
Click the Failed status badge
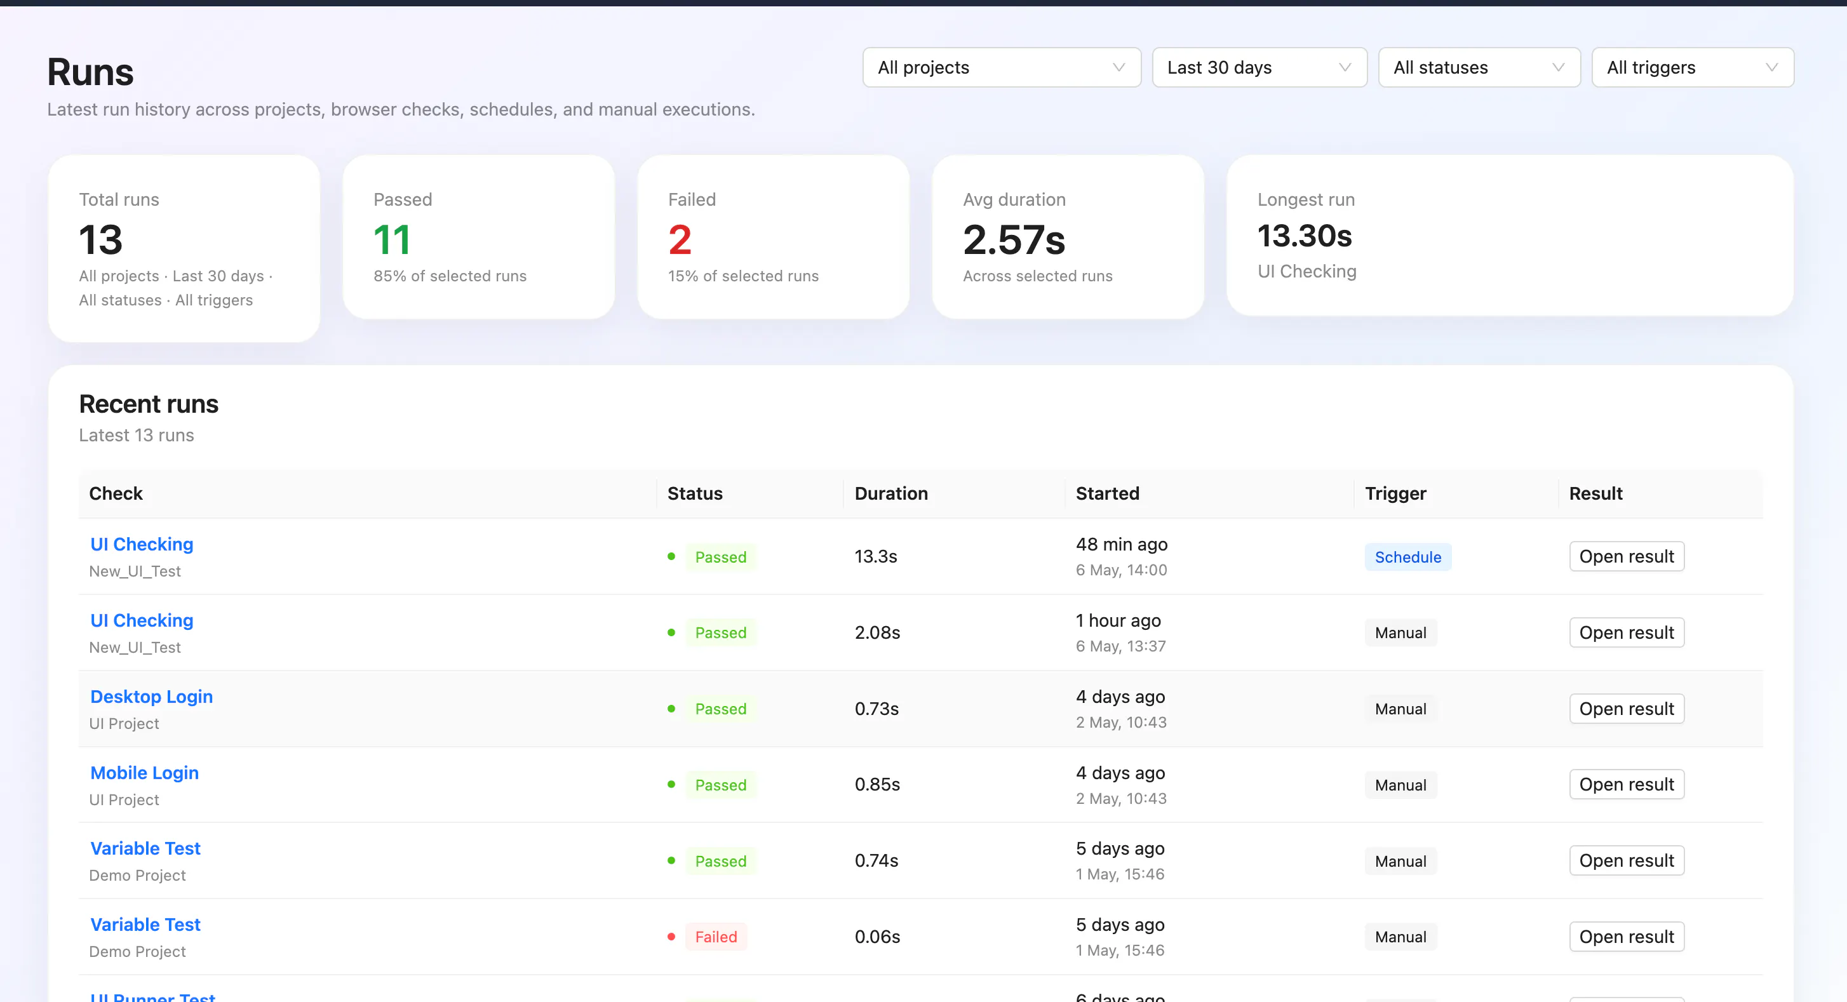[x=716, y=937]
